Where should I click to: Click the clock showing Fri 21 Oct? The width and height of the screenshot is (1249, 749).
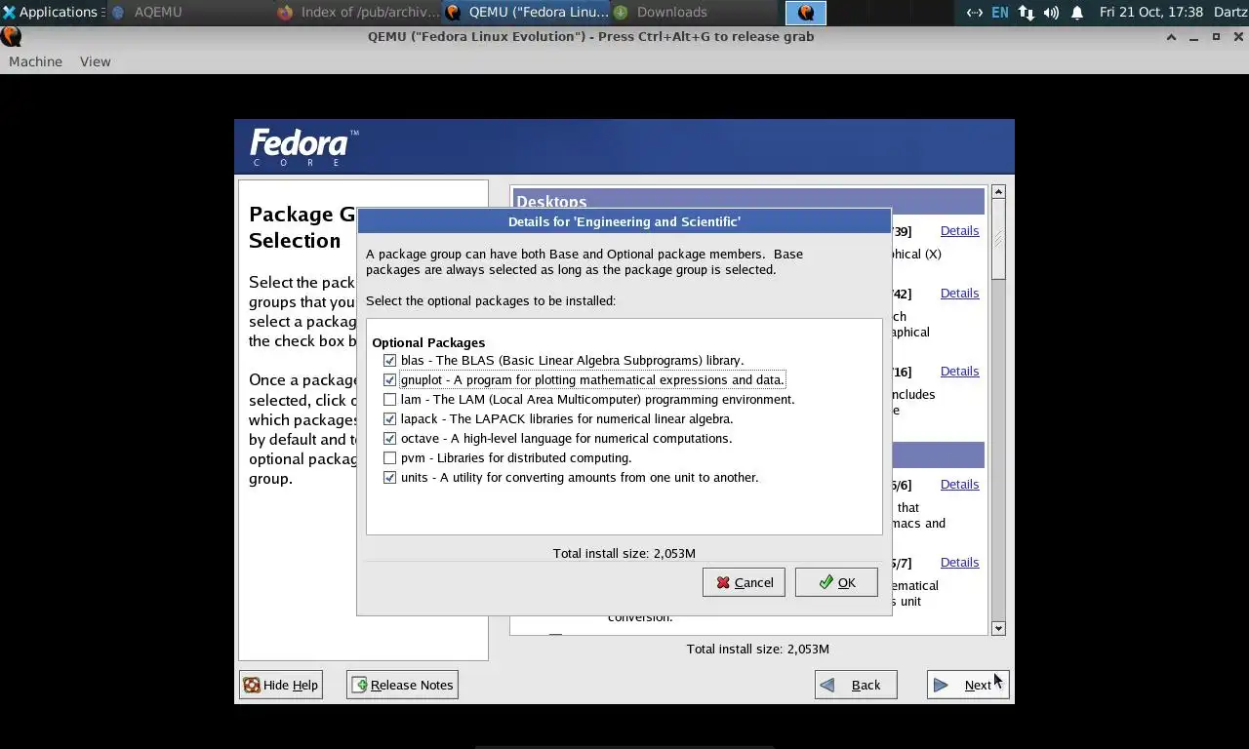click(1150, 12)
